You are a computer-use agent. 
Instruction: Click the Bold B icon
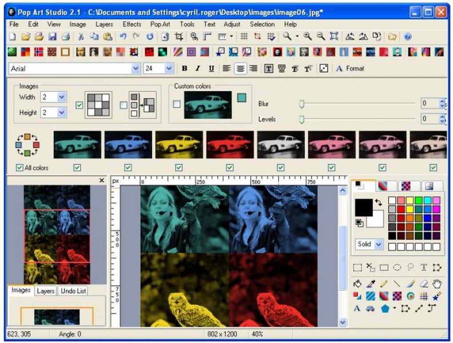click(184, 68)
